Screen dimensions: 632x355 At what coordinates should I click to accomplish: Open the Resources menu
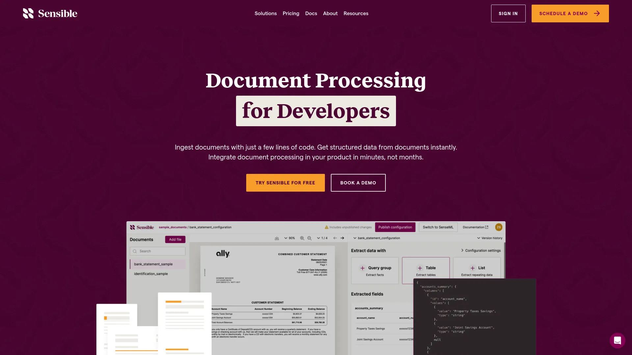click(x=356, y=13)
